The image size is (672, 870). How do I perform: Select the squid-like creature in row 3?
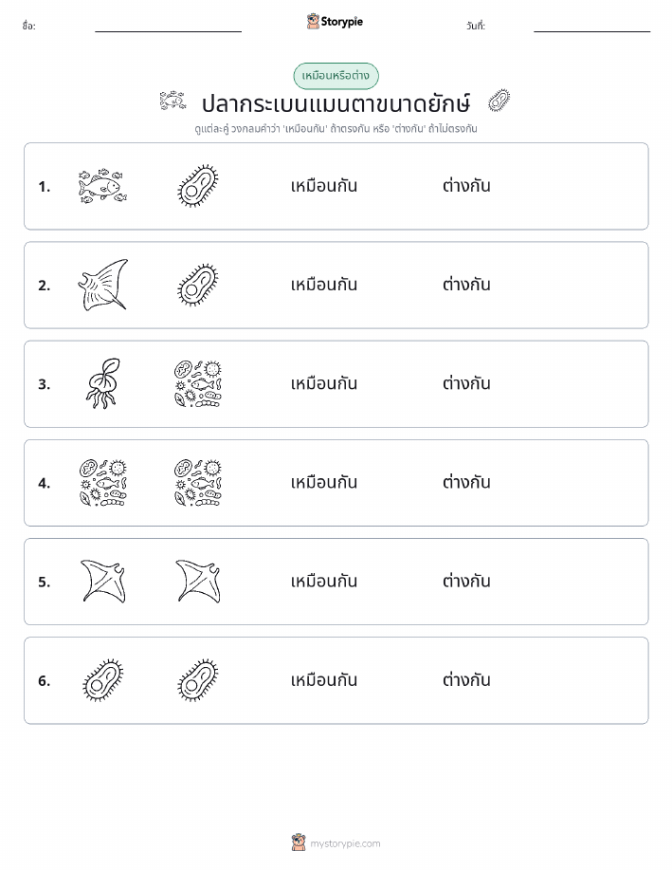click(102, 383)
